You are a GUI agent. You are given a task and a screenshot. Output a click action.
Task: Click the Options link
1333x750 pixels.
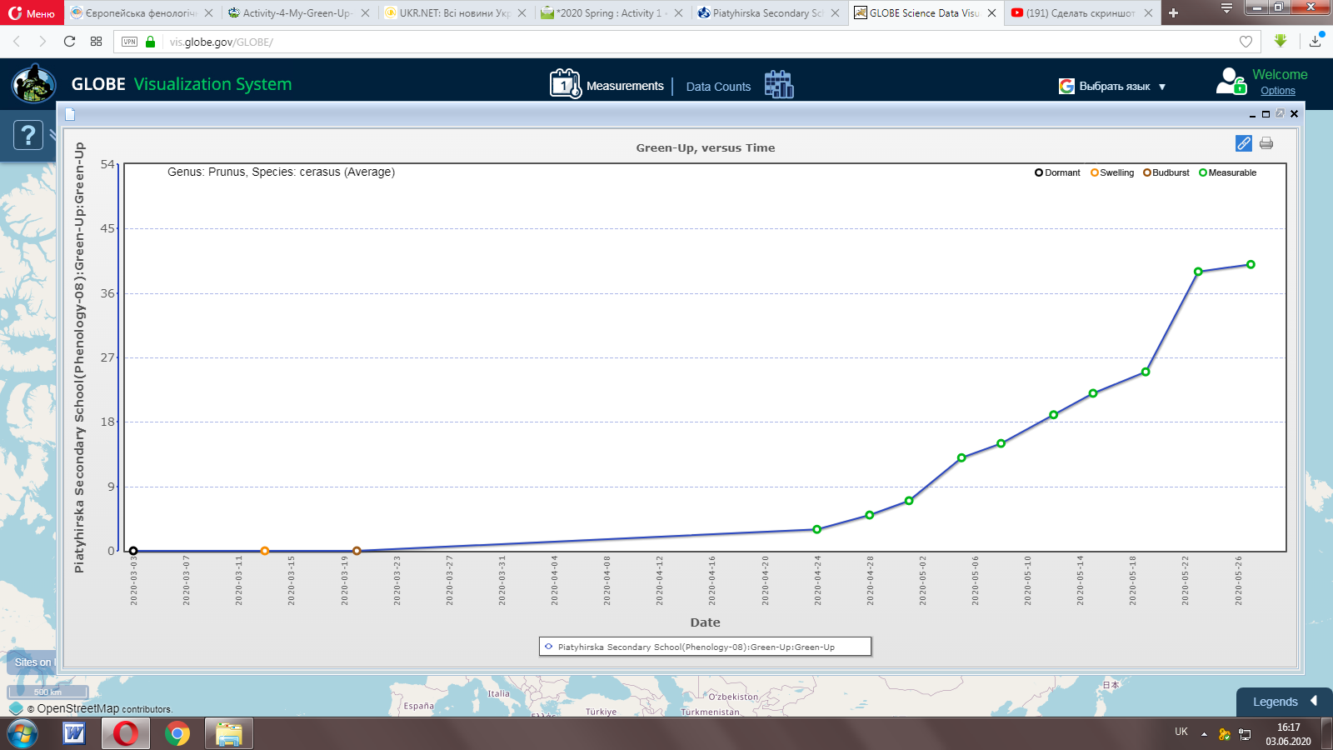coord(1277,91)
